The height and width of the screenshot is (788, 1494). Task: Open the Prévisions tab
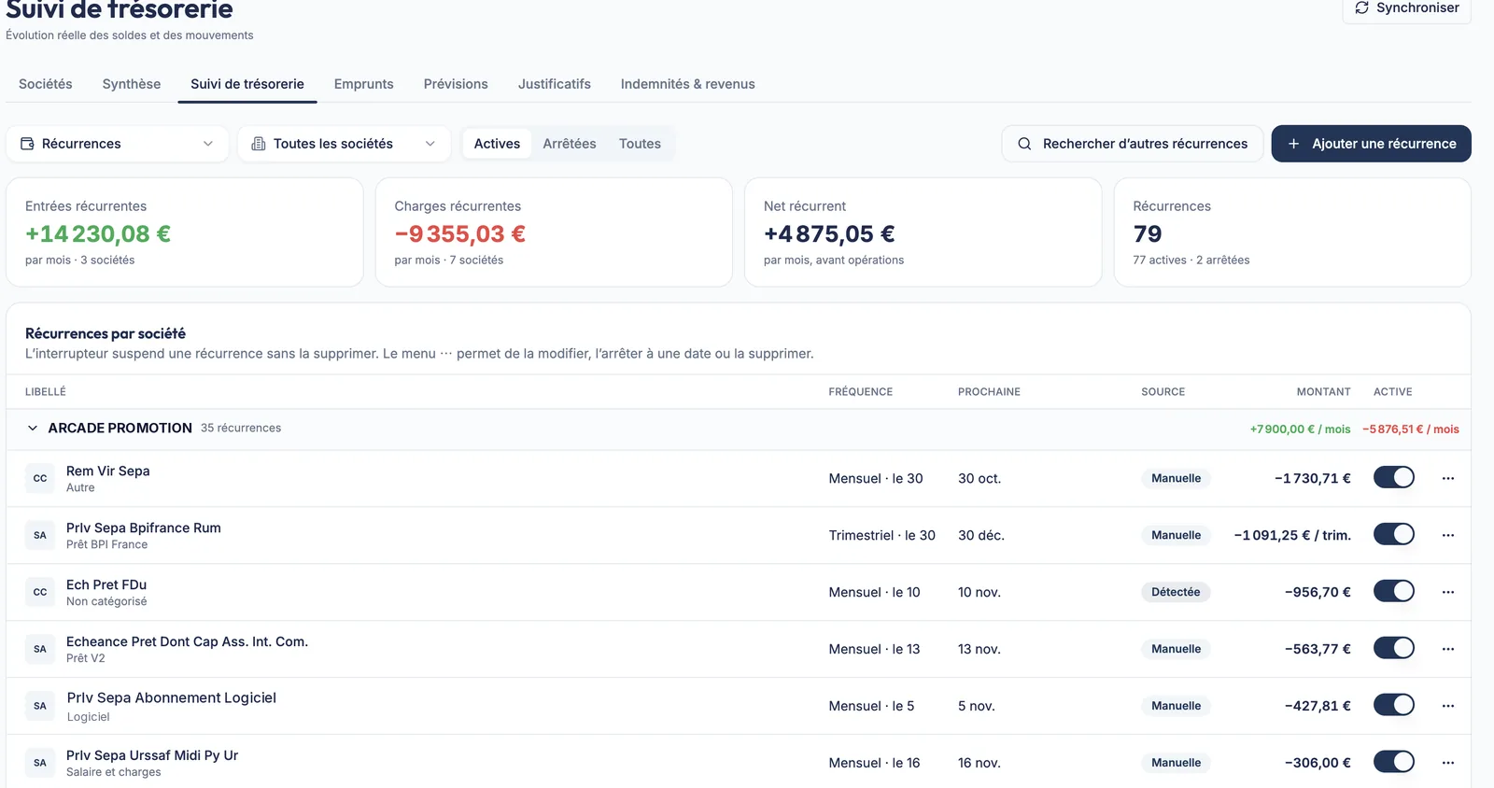coord(456,84)
